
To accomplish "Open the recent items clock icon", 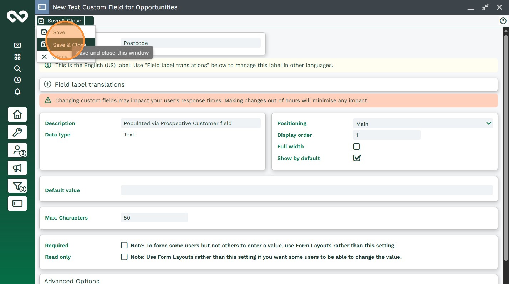I will 17,80.
